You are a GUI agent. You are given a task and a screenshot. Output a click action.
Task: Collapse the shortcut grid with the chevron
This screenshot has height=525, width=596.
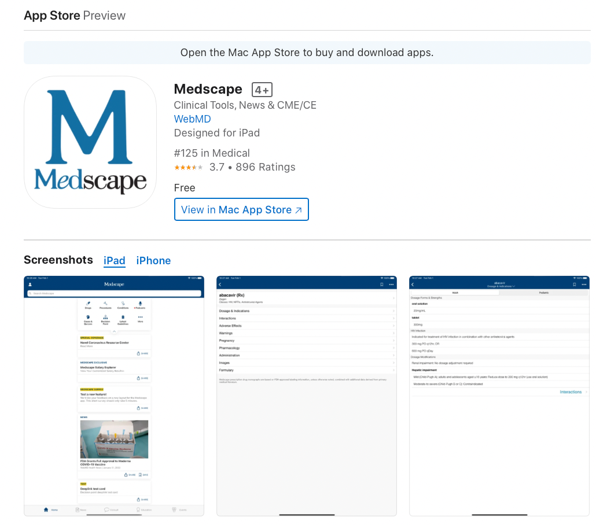coord(115,332)
